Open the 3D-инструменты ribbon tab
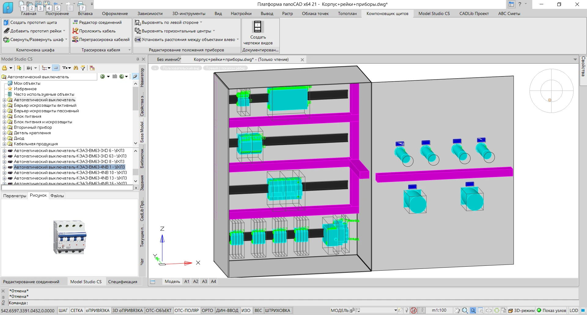 click(189, 13)
